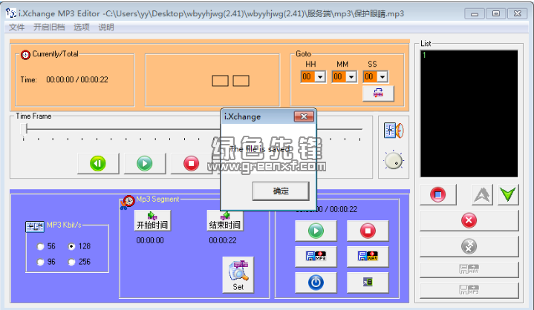The height and width of the screenshot is (310, 534).
Task: Click the Mp3 Segment clock icon
Action: (128, 201)
